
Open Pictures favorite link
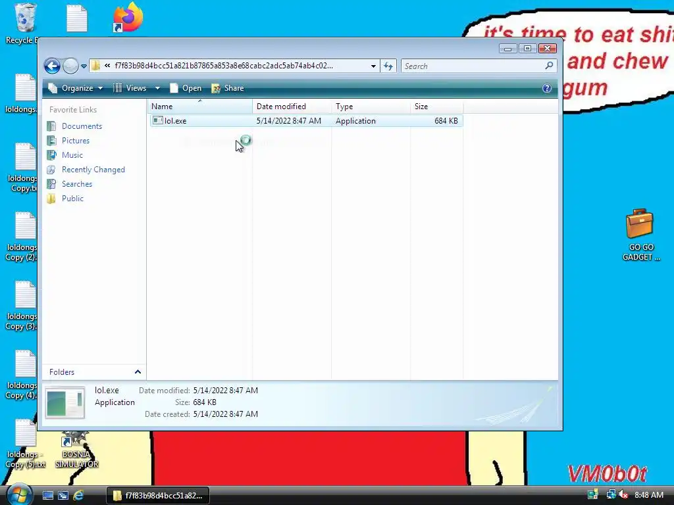click(76, 141)
